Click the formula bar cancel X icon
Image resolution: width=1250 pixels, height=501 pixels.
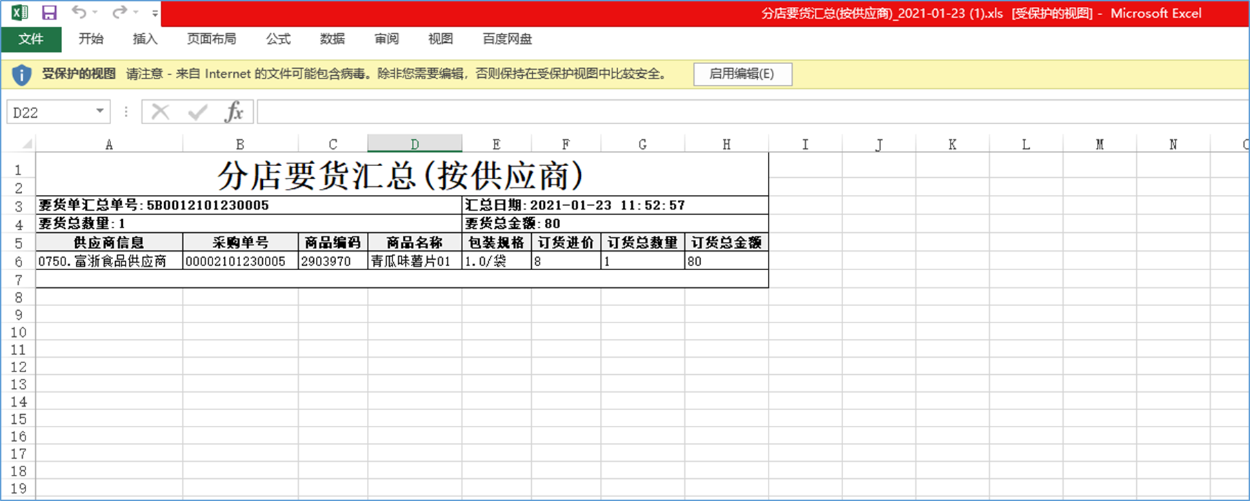coord(160,112)
